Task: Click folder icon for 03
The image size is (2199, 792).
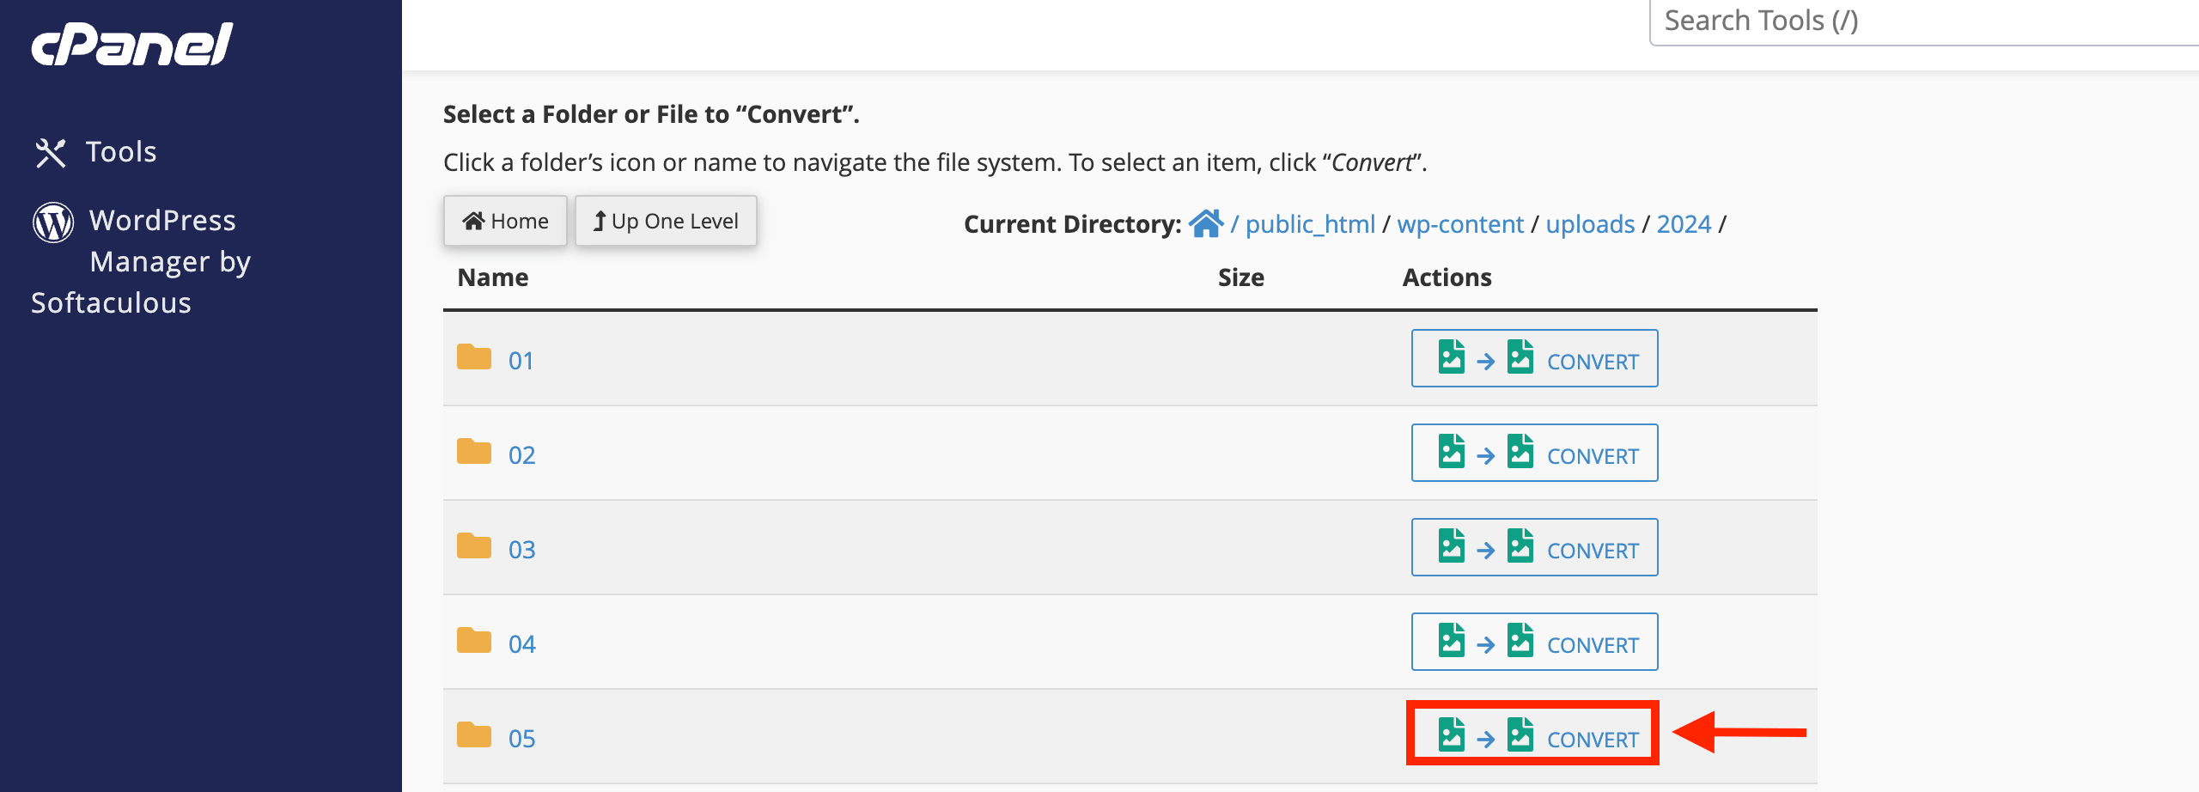Action: [x=474, y=545]
